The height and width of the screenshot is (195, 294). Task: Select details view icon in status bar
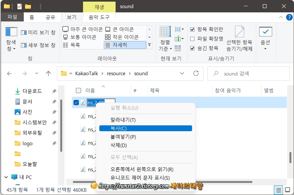[279, 190]
